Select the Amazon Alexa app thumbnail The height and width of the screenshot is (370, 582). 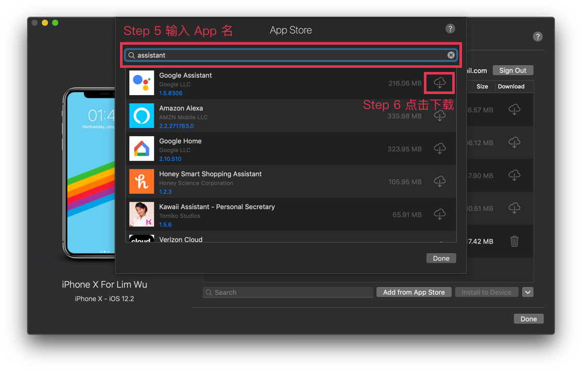point(142,116)
